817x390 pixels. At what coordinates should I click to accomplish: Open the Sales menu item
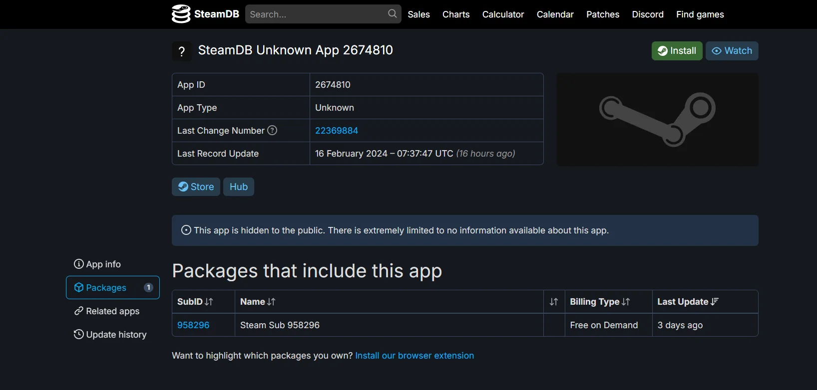(x=418, y=14)
